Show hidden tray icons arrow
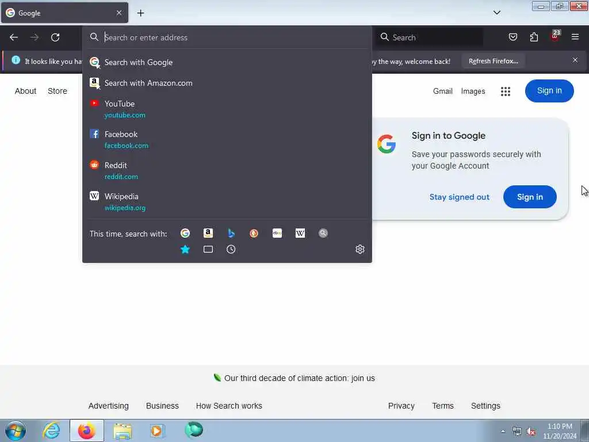This screenshot has height=442, width=589. [503, 431]
